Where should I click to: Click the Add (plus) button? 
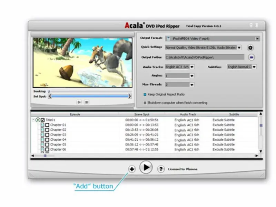[x=132, y=169]
